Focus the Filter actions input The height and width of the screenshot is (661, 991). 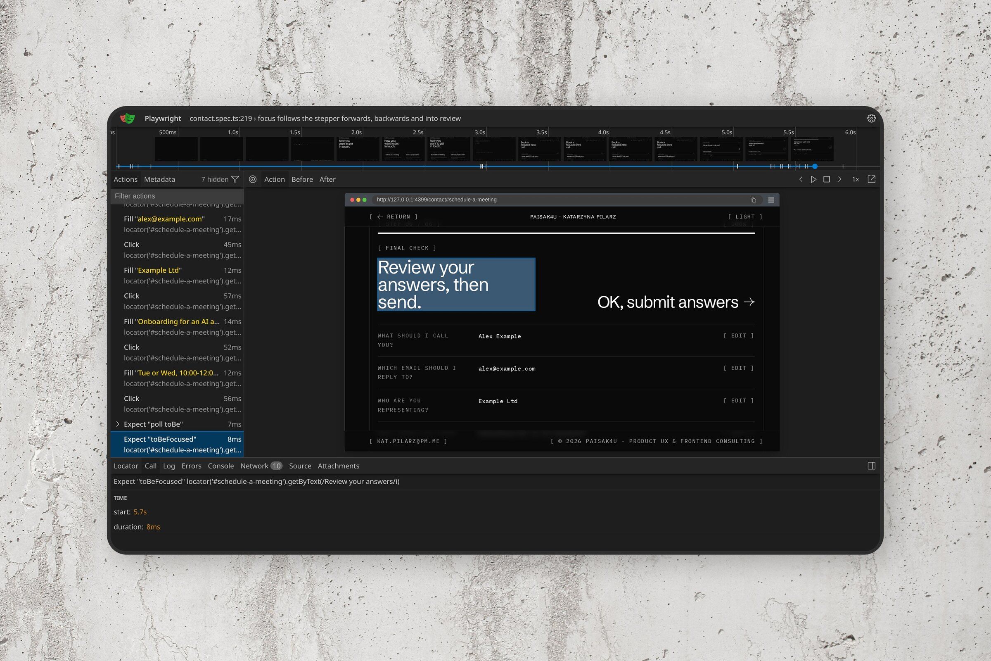[x=177, y=196]
